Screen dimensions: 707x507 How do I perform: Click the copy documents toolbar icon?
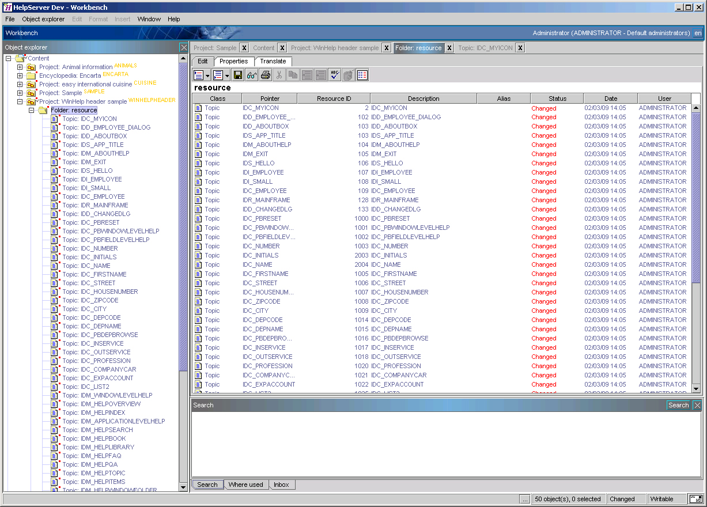(293, 75)
